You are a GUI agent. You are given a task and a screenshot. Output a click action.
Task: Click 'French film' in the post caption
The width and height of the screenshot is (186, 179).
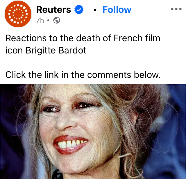[137, 38]
